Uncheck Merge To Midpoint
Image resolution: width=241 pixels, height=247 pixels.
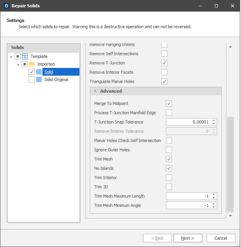pos(169,103)
